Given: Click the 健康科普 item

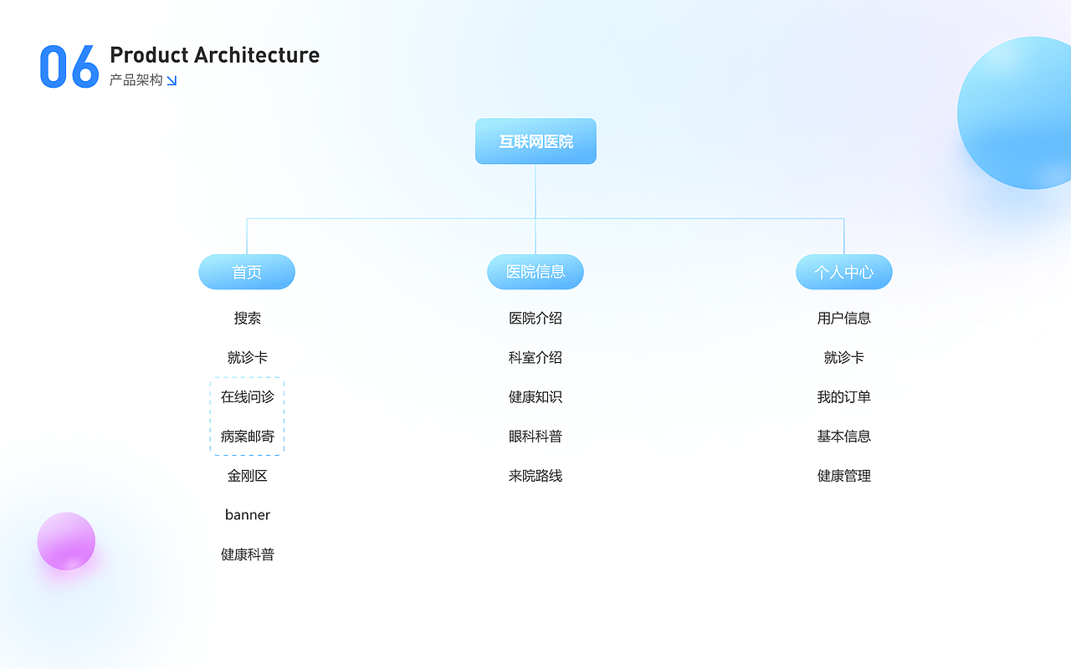Looking at the screenshot, I should coord(248,554).
